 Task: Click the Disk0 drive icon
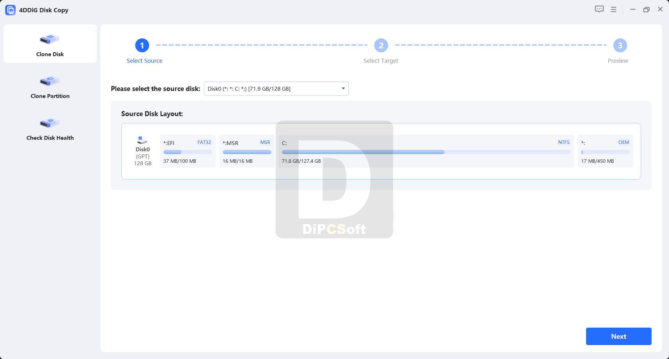(142, 140)
